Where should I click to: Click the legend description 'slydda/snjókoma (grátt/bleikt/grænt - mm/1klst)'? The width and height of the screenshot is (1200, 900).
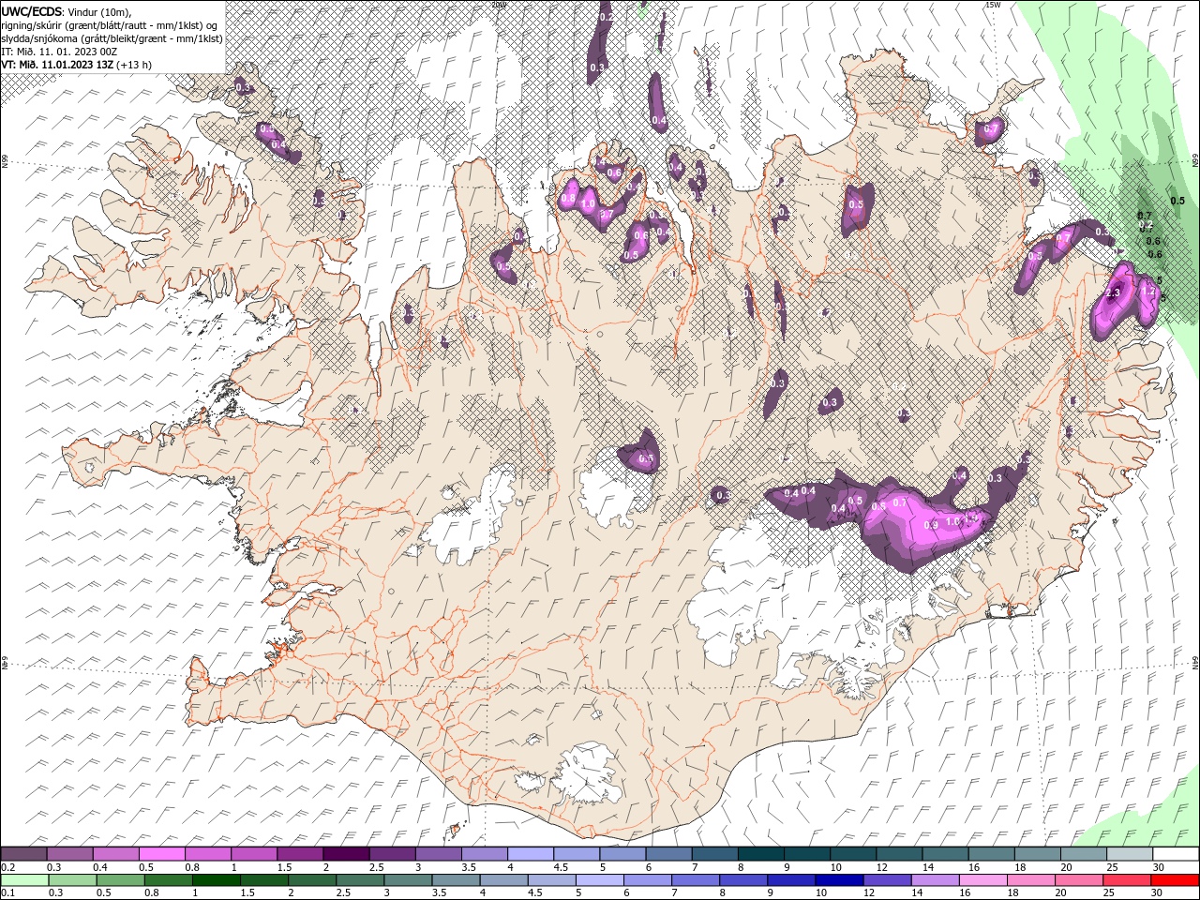pos(110,38)
